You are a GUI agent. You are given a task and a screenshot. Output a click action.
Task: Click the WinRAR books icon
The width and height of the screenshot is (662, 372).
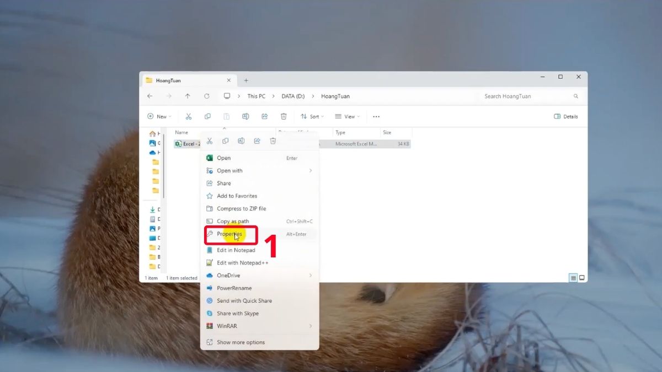point(210,326)
